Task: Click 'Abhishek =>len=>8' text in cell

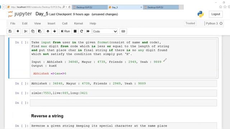Action: tap(50, 73)
